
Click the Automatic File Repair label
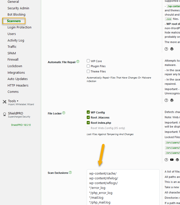[x=62, y=62]
